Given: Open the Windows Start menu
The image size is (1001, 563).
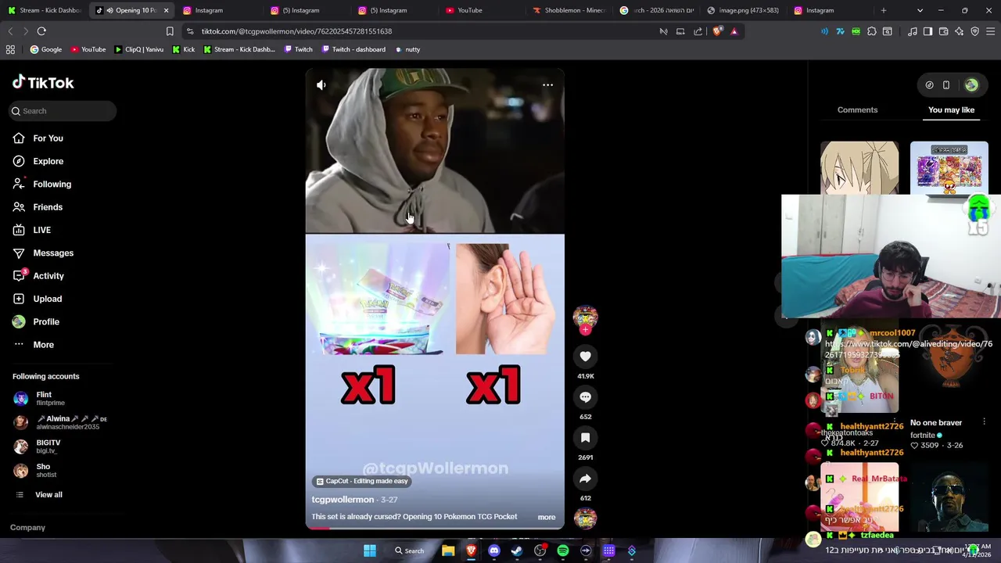Looking at the screenshot, I should click(x=369, y=550).
